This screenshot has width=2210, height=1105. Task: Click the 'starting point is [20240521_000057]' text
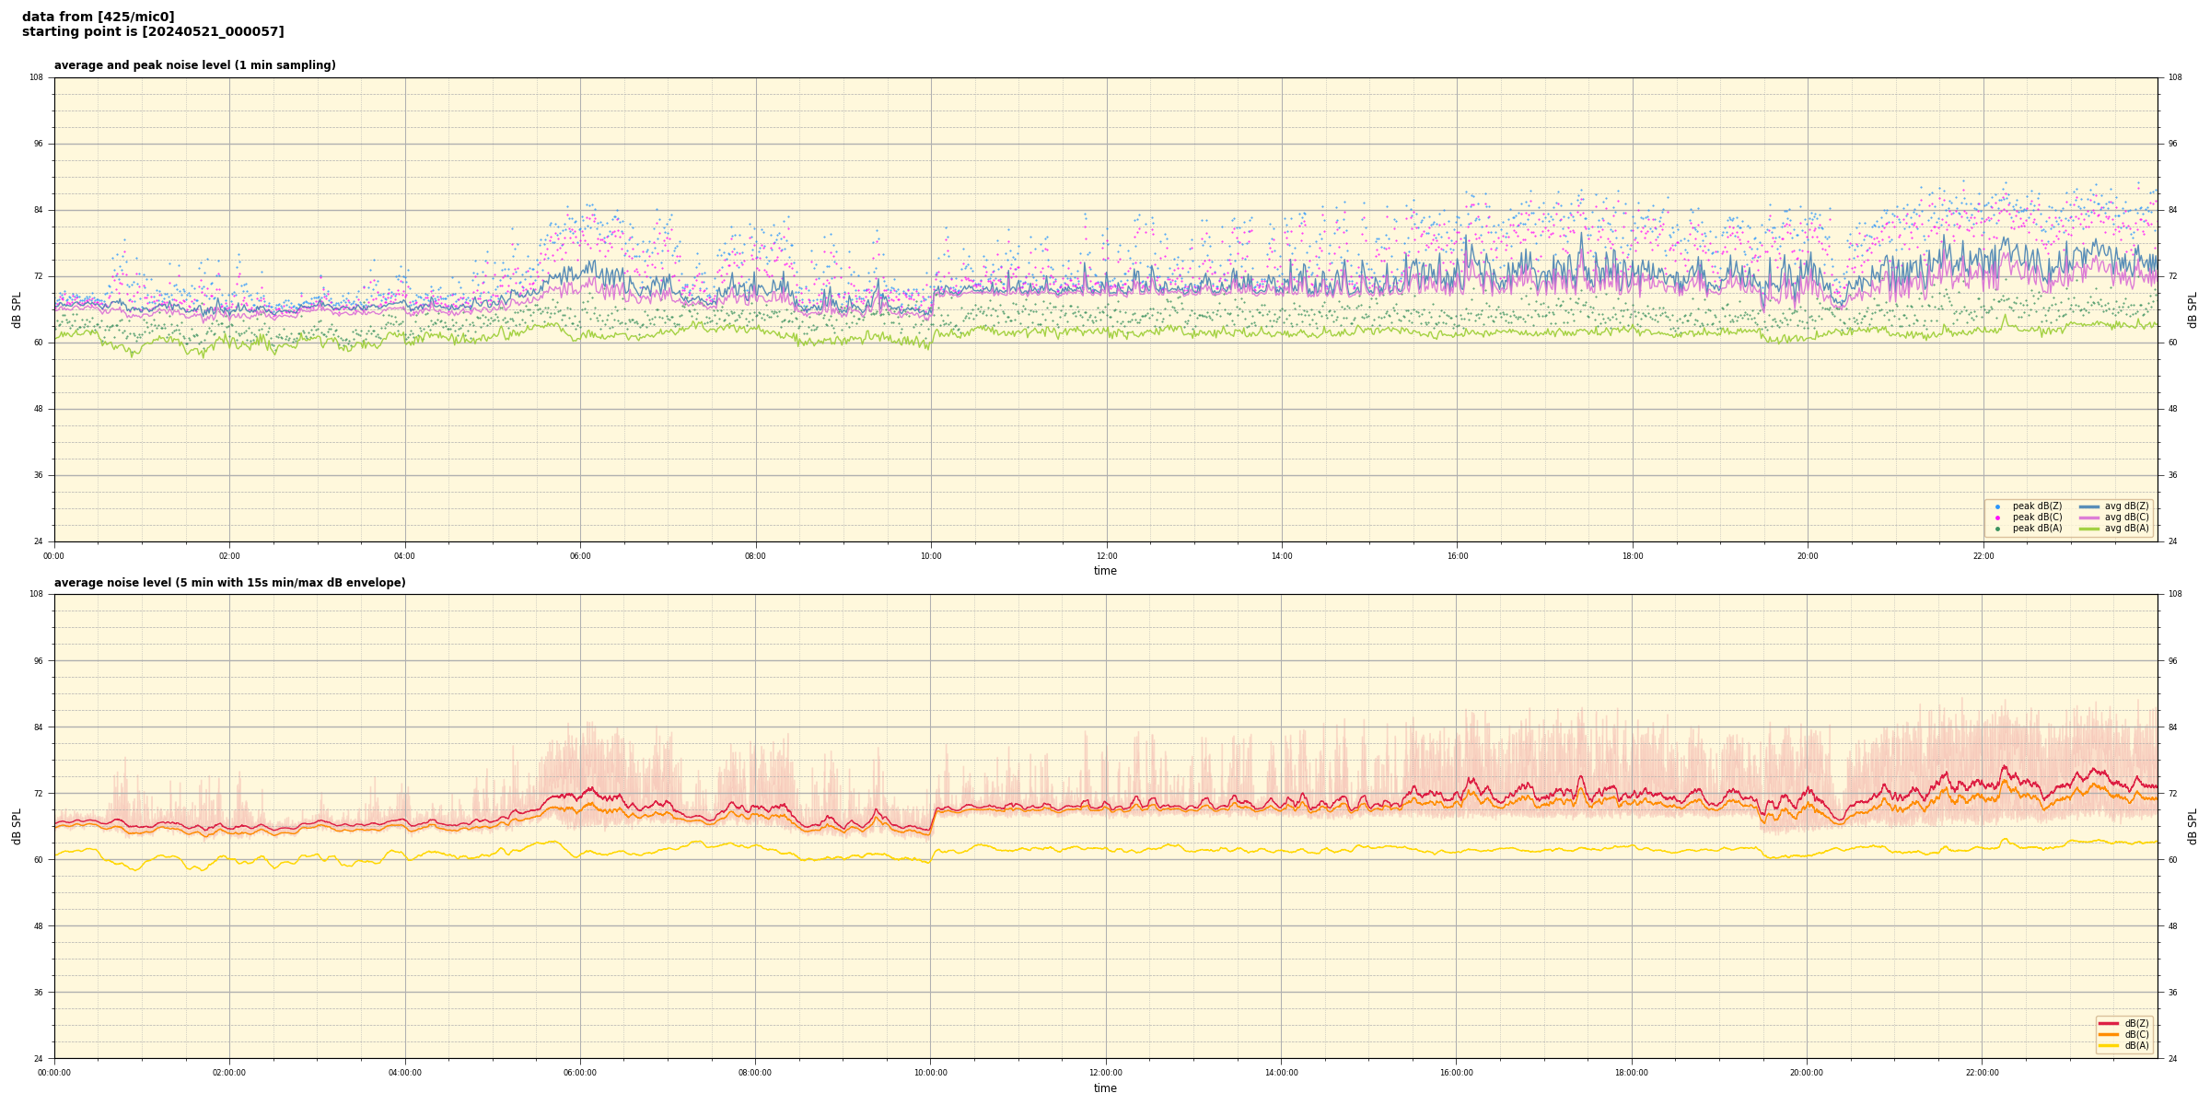click(x=153, y=31)
